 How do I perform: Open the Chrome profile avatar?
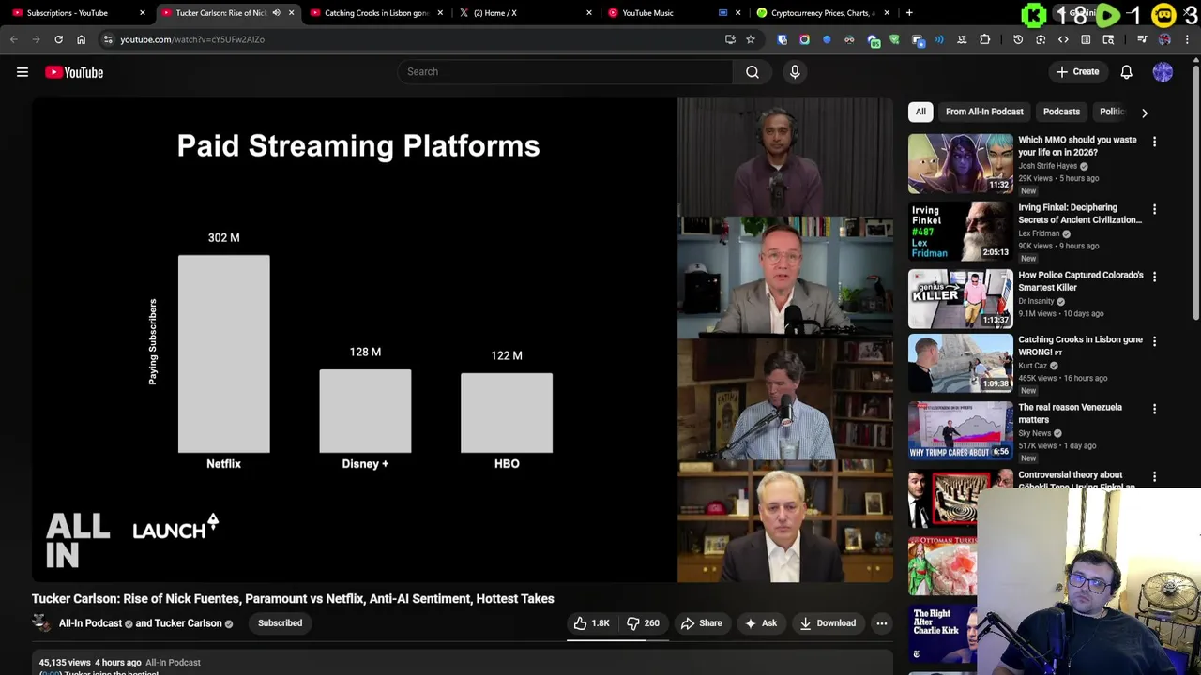(x=1164, y=39)
